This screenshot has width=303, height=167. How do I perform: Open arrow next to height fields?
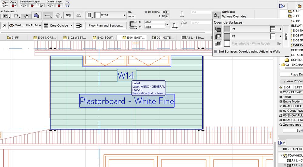point(167,25)
